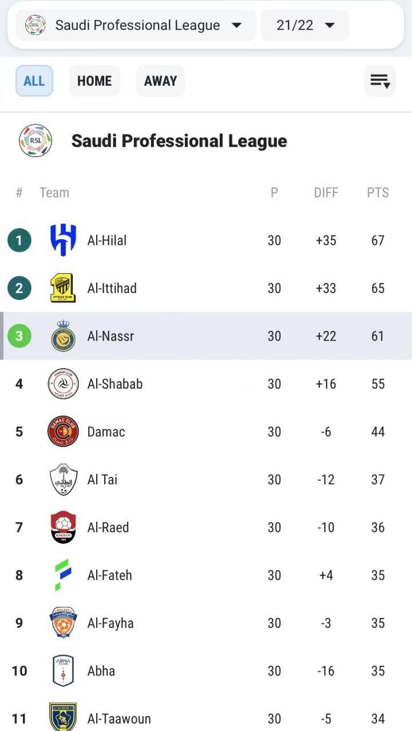Tap the Al-Hilal club crest
Viewport: 412px width, 731px height.
pos(63,240)
